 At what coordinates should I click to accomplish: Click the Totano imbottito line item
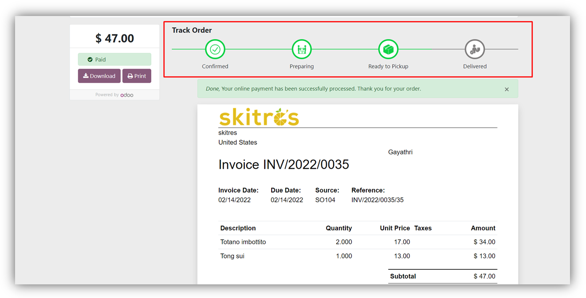pos(243,242)
